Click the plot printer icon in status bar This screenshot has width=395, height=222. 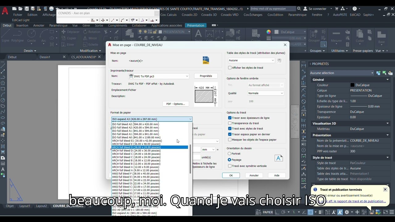click(x=372, y=212)
